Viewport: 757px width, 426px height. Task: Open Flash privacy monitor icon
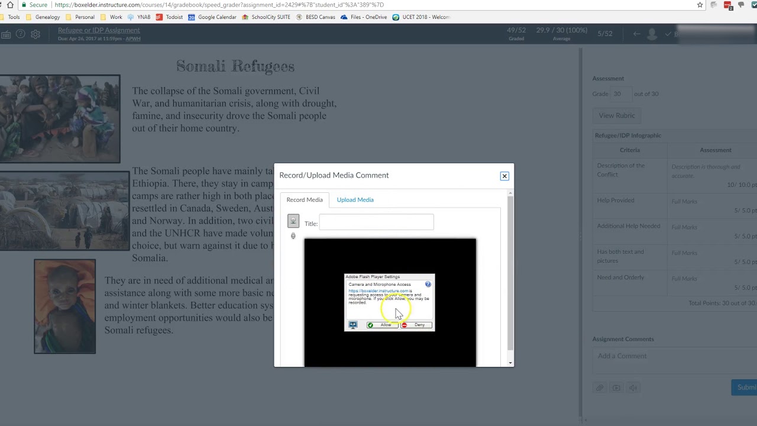pyautogui.click(x=353, y=325)
